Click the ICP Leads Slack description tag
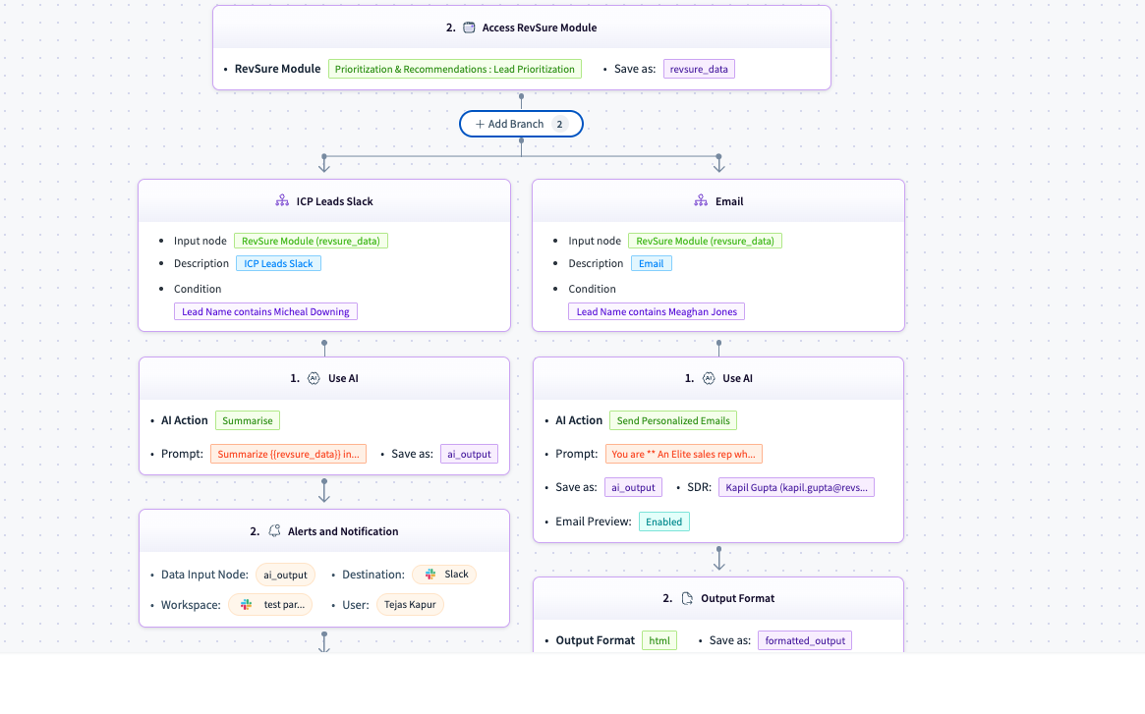 point(278,263)
